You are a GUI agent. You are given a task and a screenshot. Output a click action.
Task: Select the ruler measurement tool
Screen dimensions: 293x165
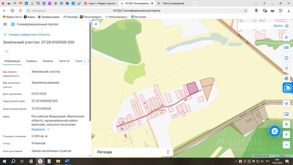(286, 48)
